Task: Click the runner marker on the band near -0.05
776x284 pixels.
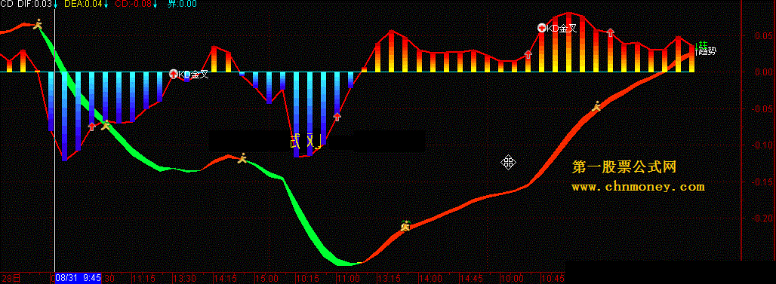Action: point(597,105)
